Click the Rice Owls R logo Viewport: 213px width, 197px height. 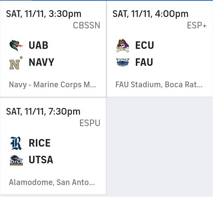[x=16, y=143]
